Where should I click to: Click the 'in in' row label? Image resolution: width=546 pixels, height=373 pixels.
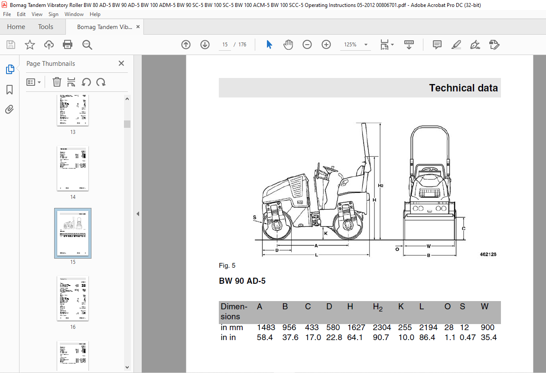coord(228,337)
